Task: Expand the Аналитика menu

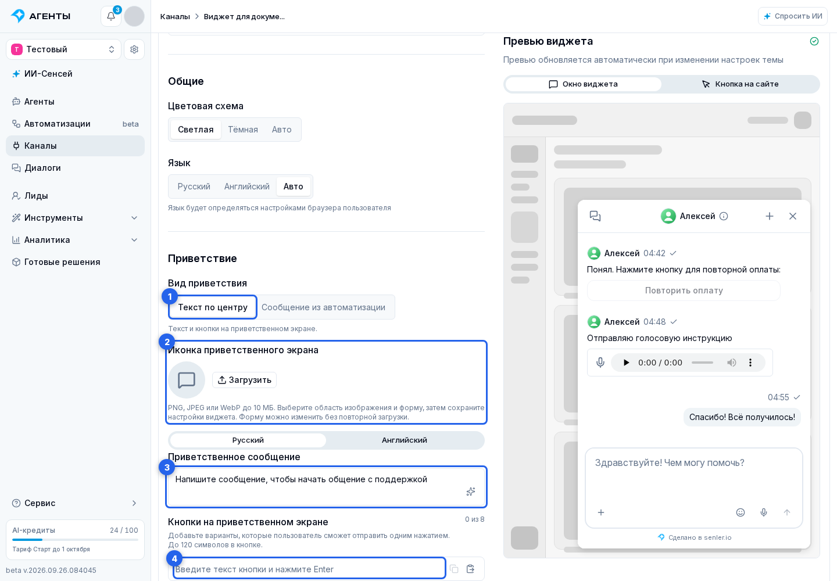Action: pos(75,240)
